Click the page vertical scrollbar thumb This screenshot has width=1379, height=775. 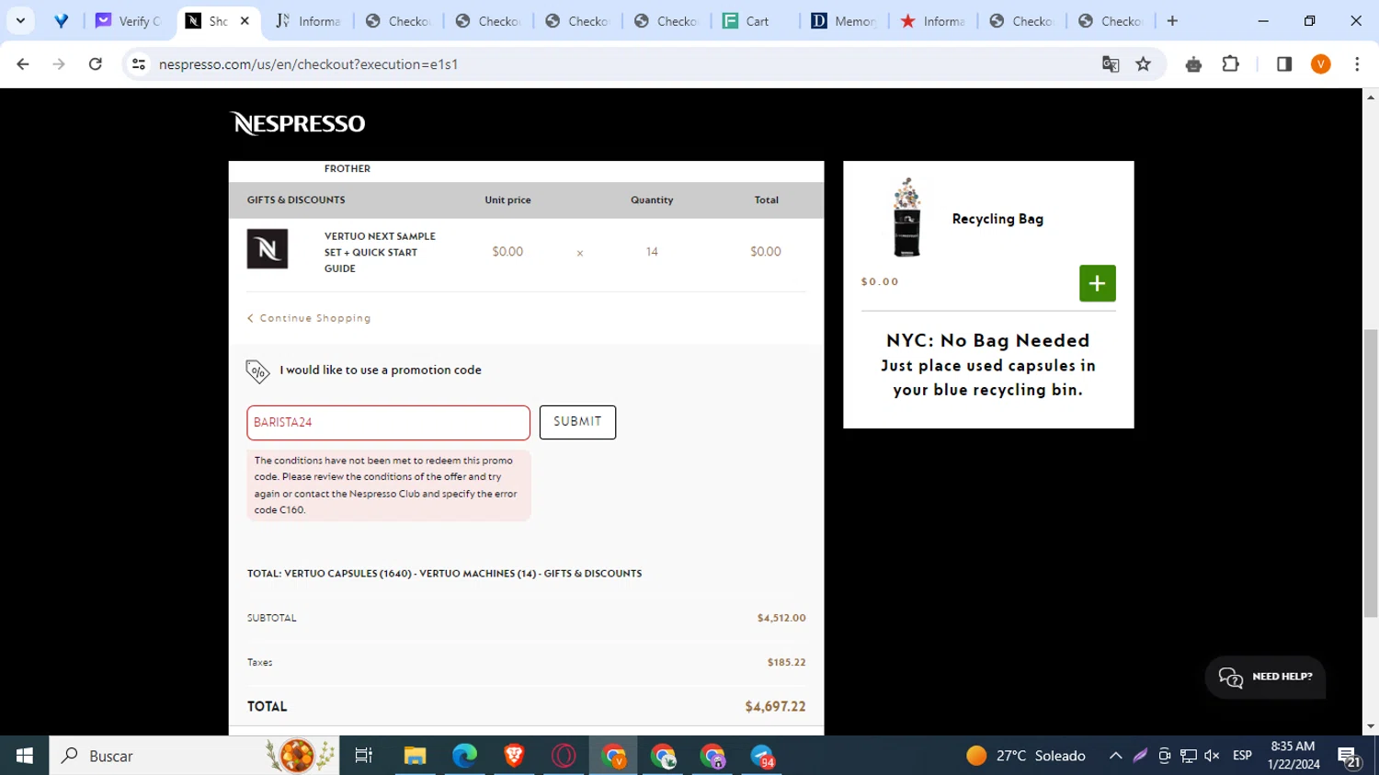[x=1371, y=473]
